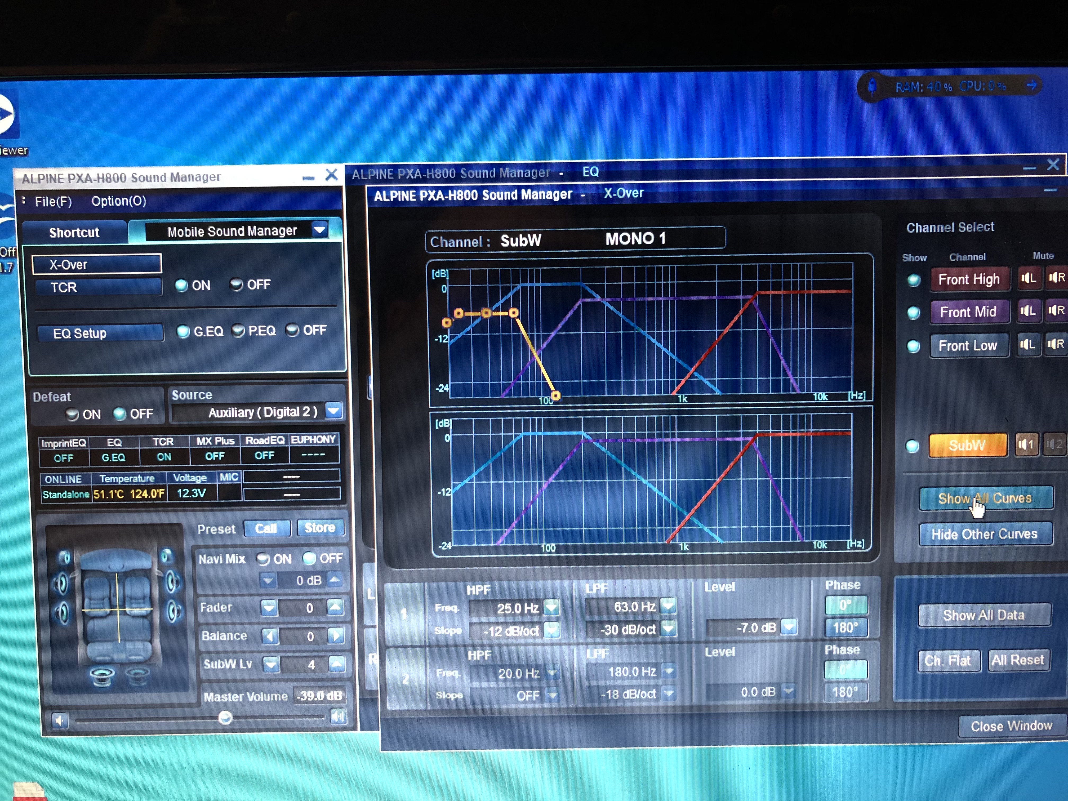Image resolution: width=1068 pixels, height=801 pixels.
Task: Open row 1 HPF frequency 25.0 Hz dropdown
Action: [x=551, y=607]
